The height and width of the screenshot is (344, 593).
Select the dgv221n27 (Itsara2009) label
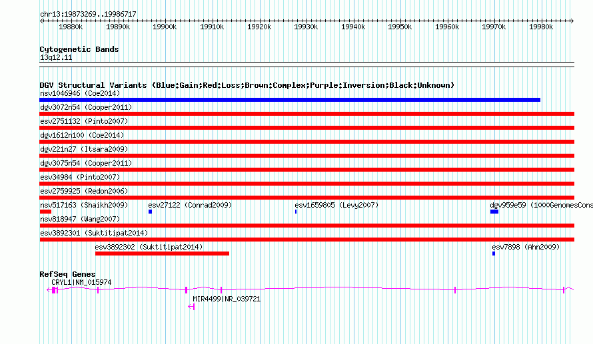[x=84, y=149]
